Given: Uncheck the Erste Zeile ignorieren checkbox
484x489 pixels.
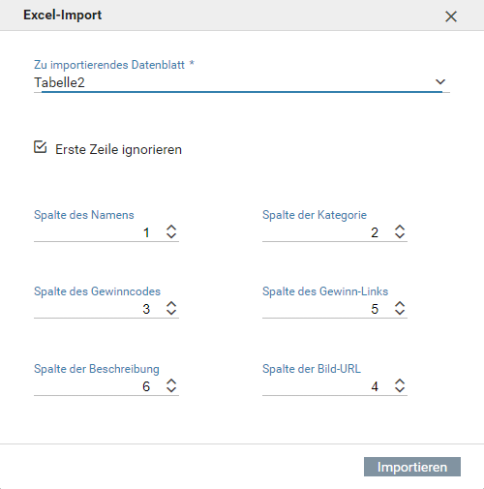Looking at the screenshot, I should click(41, 147).
